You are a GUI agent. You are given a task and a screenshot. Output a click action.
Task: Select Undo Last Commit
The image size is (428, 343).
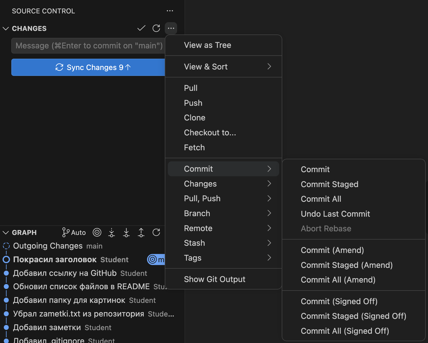tap(353, 214)
